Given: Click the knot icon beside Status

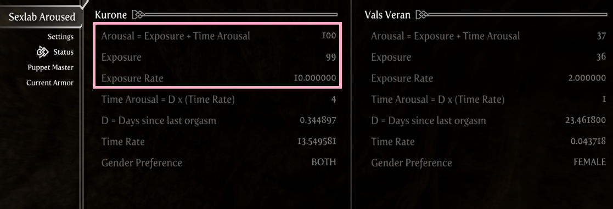Looking at the screenshot, I should pyautogui.click(x=43, y=52).
